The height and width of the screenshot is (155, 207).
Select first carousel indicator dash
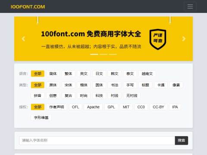click(x=94, y=54)
